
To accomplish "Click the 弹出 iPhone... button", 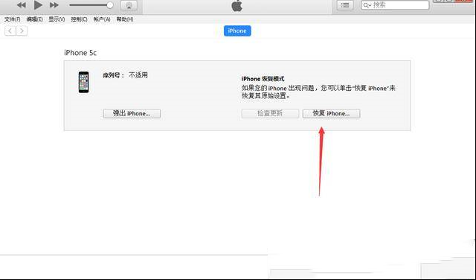I will point(132,113).
